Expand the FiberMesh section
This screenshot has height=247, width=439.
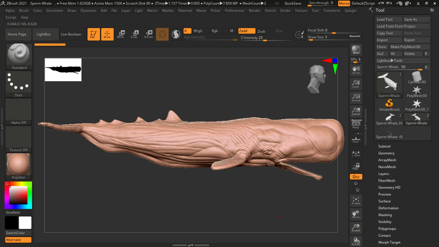pos(387,180)
